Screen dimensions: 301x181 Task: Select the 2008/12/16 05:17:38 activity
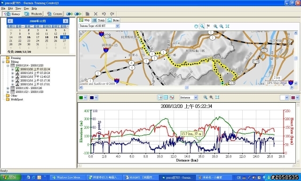[35, 81]
